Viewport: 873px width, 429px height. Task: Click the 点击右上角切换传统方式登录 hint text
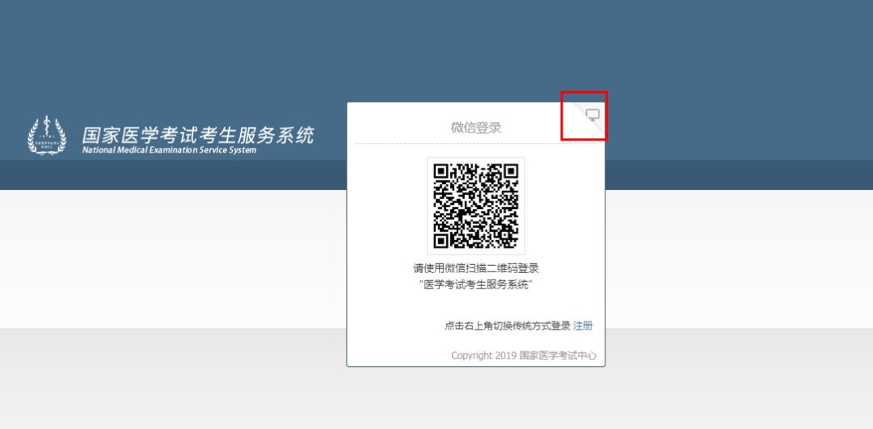point(508,326)
